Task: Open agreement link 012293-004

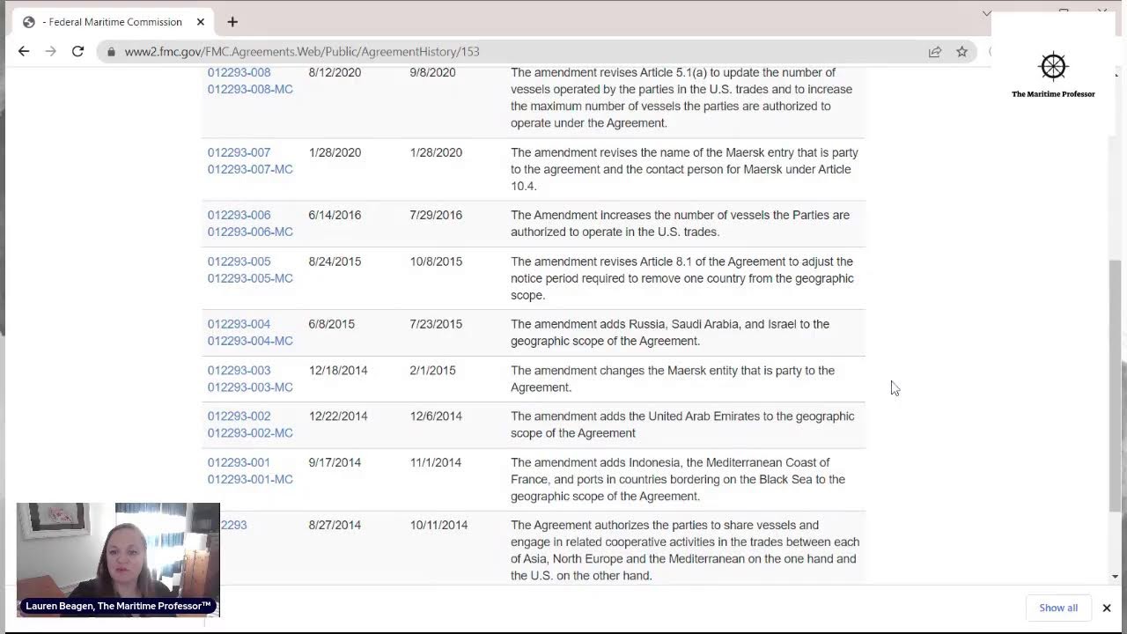Action: (239, 324)
